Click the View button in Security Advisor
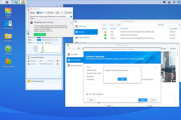 (104, 25)
